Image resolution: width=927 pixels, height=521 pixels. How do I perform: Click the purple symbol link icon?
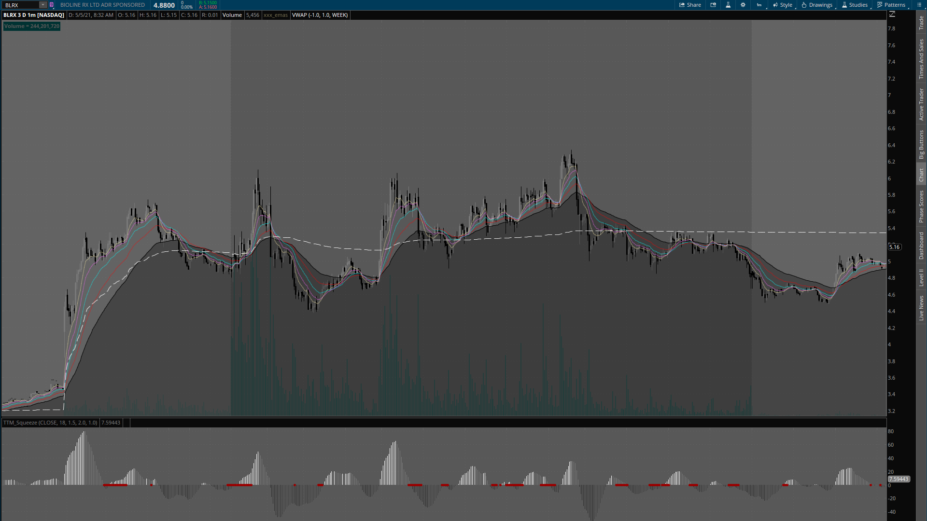pos(52,5)
